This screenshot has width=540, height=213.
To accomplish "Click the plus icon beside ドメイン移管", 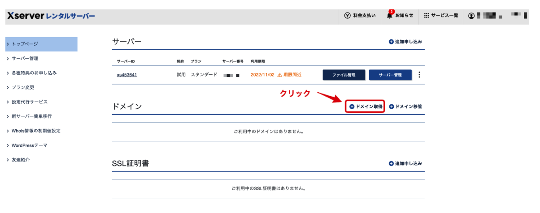I will click(x=392, y=106).
